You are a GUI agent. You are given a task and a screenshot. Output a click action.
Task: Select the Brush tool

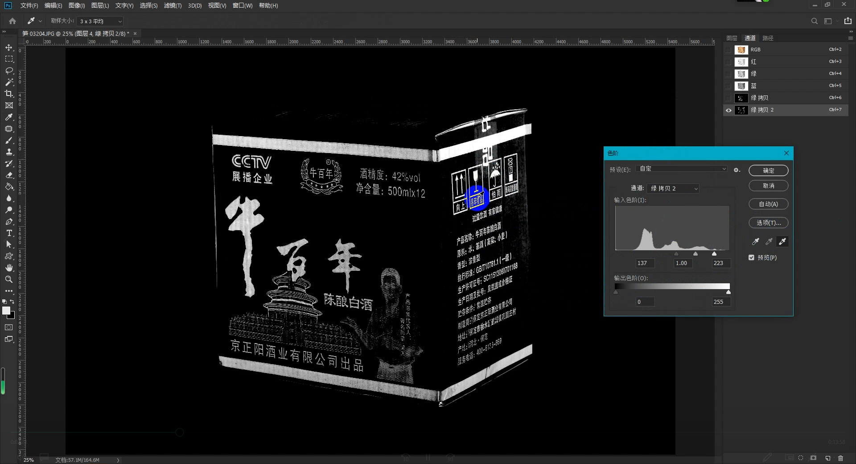[9, 140]
